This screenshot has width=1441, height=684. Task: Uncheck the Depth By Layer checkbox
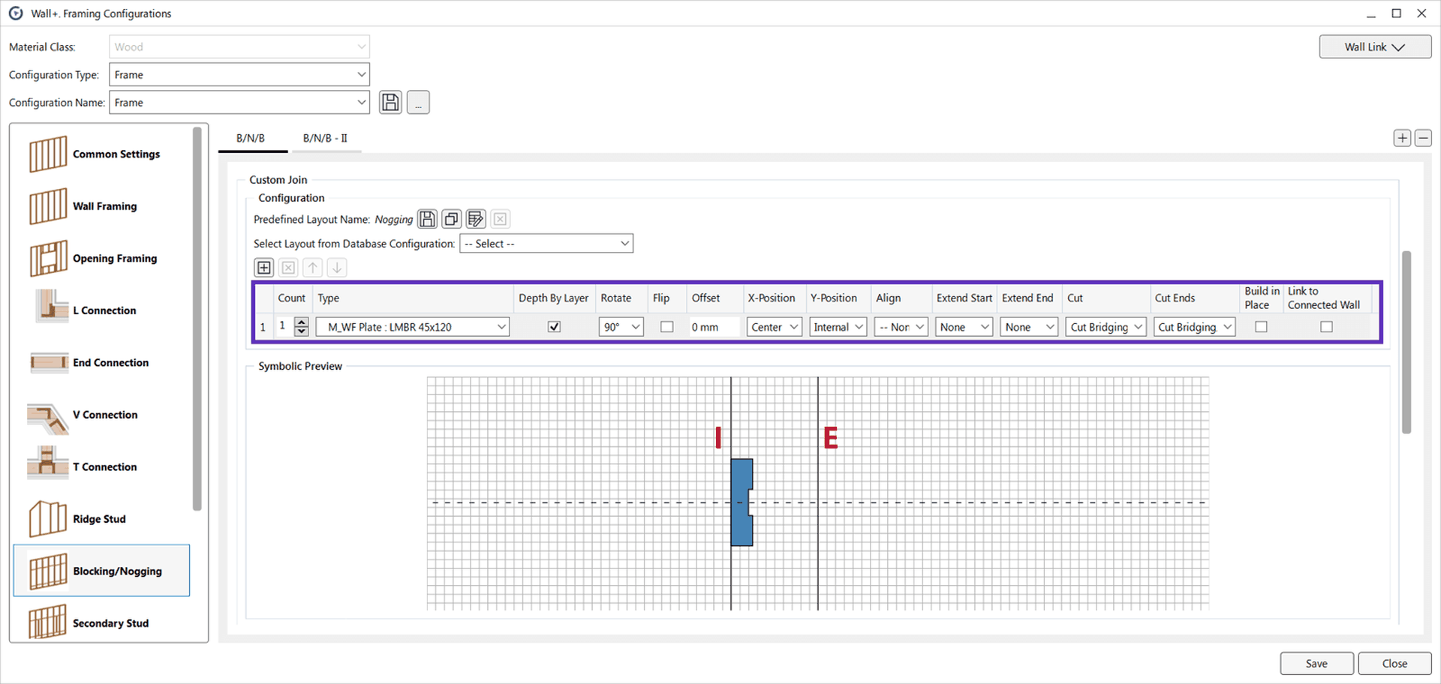click(555, 327)
